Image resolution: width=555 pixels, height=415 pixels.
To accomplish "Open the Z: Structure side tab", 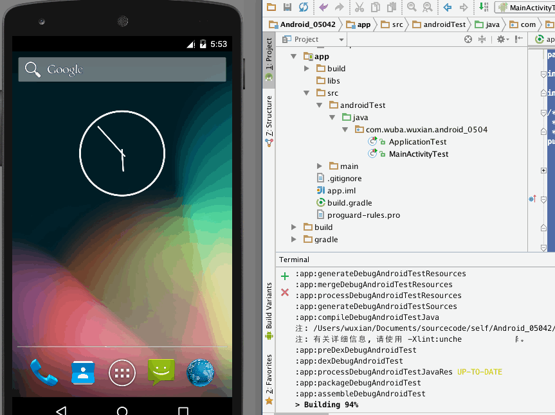I will click(269, 121).
